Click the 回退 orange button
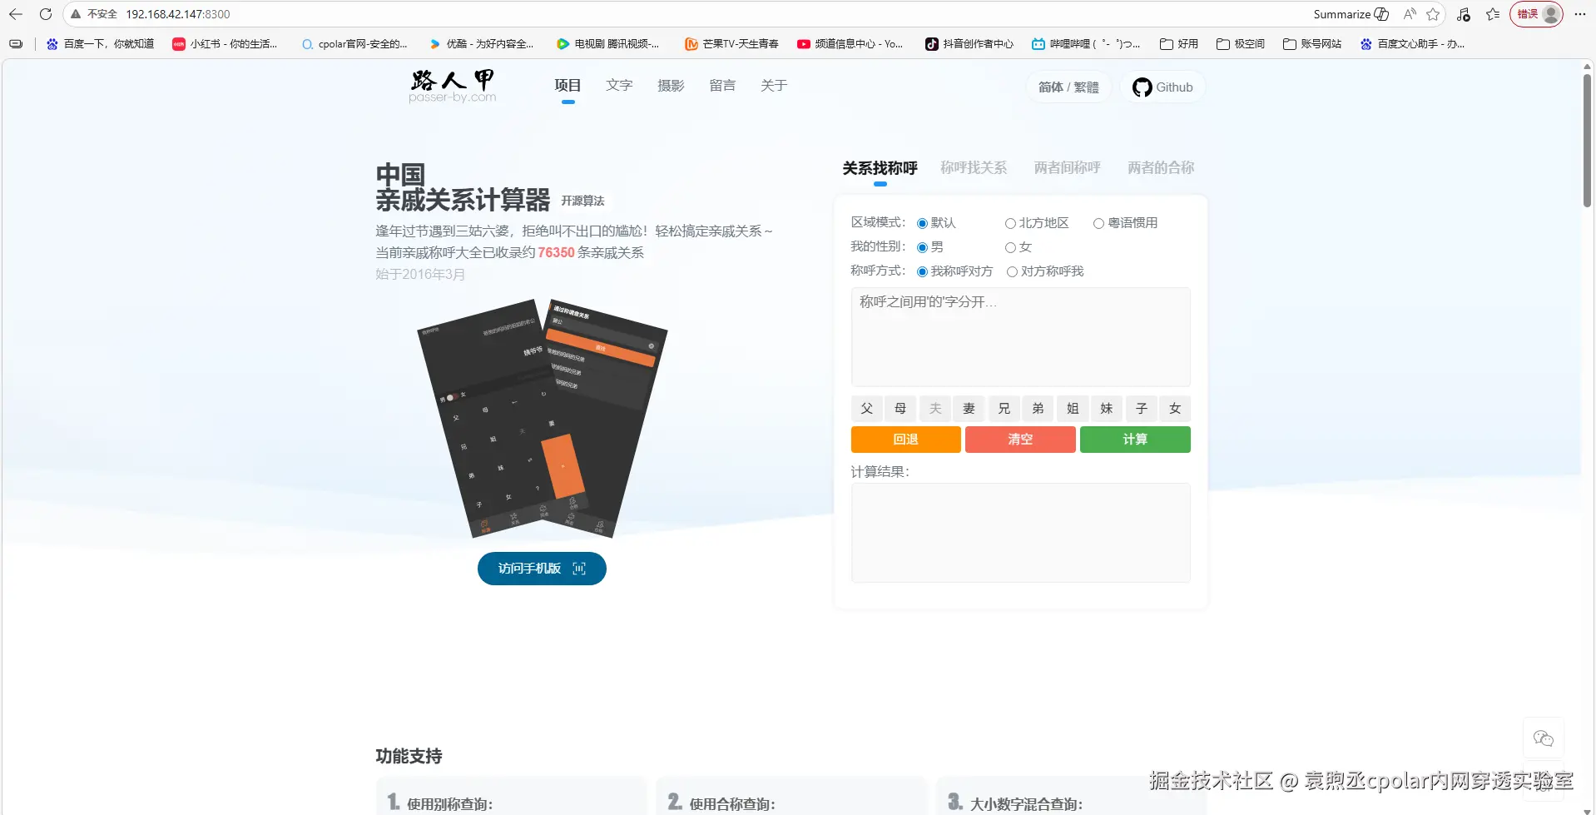Viewport: 1596px width, 815px height. [x=905, y=440]
